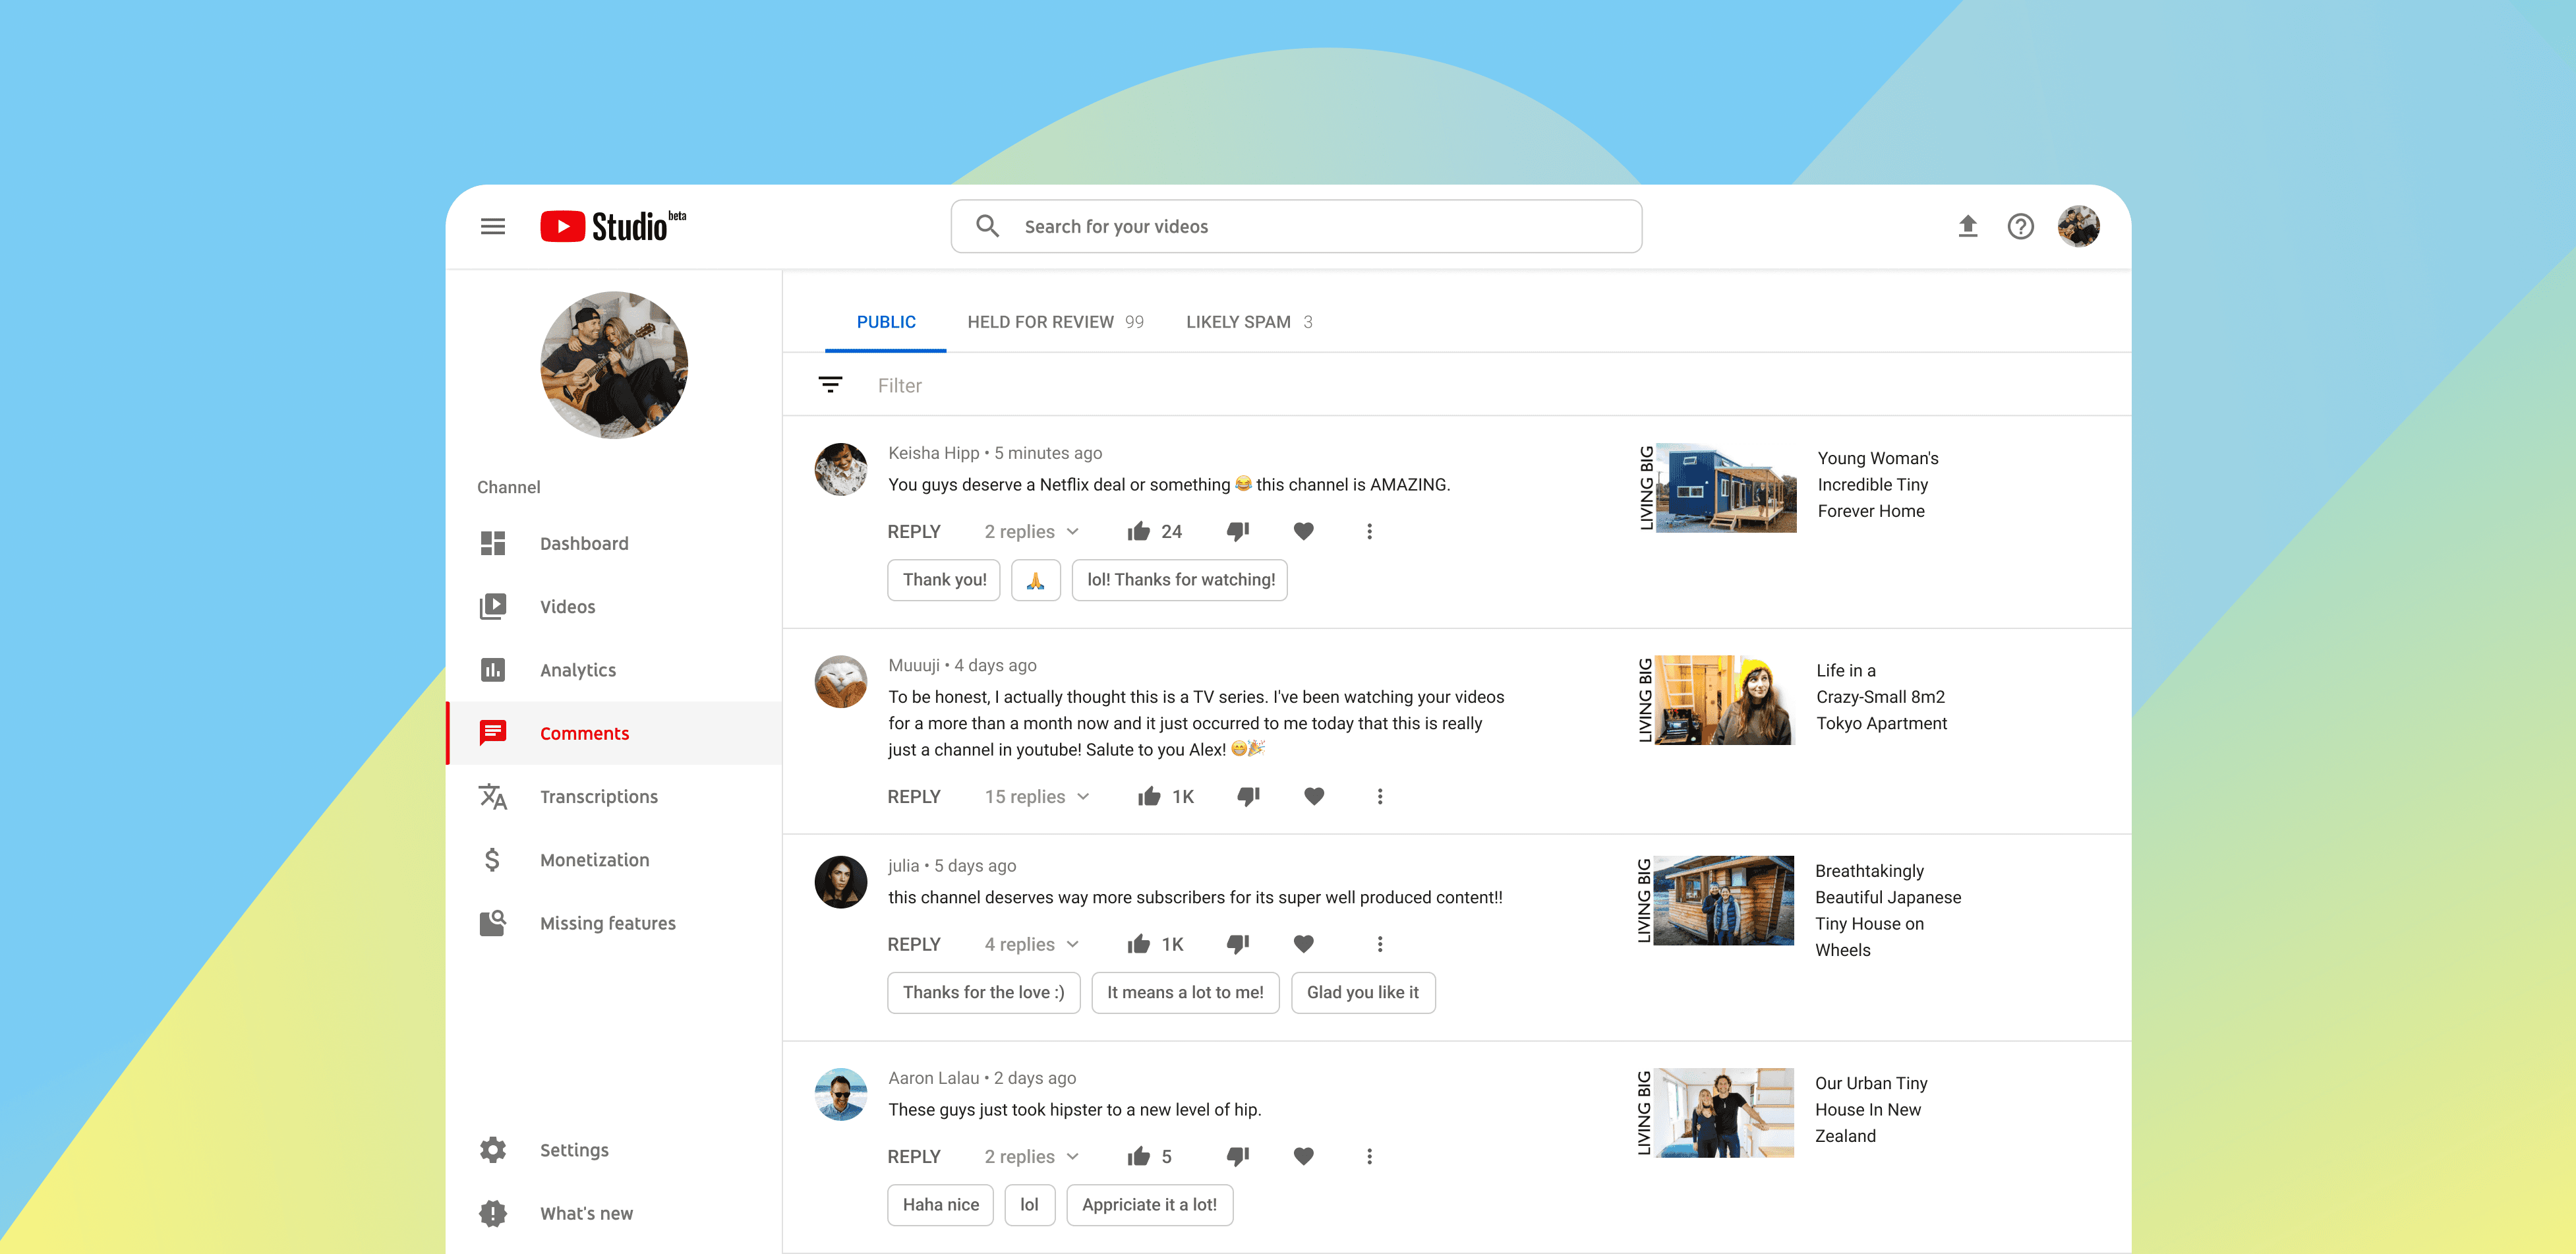Screen dimensions: 2576x1254
Task: Click the upload video icon
Action: [x=1967, y=226]
